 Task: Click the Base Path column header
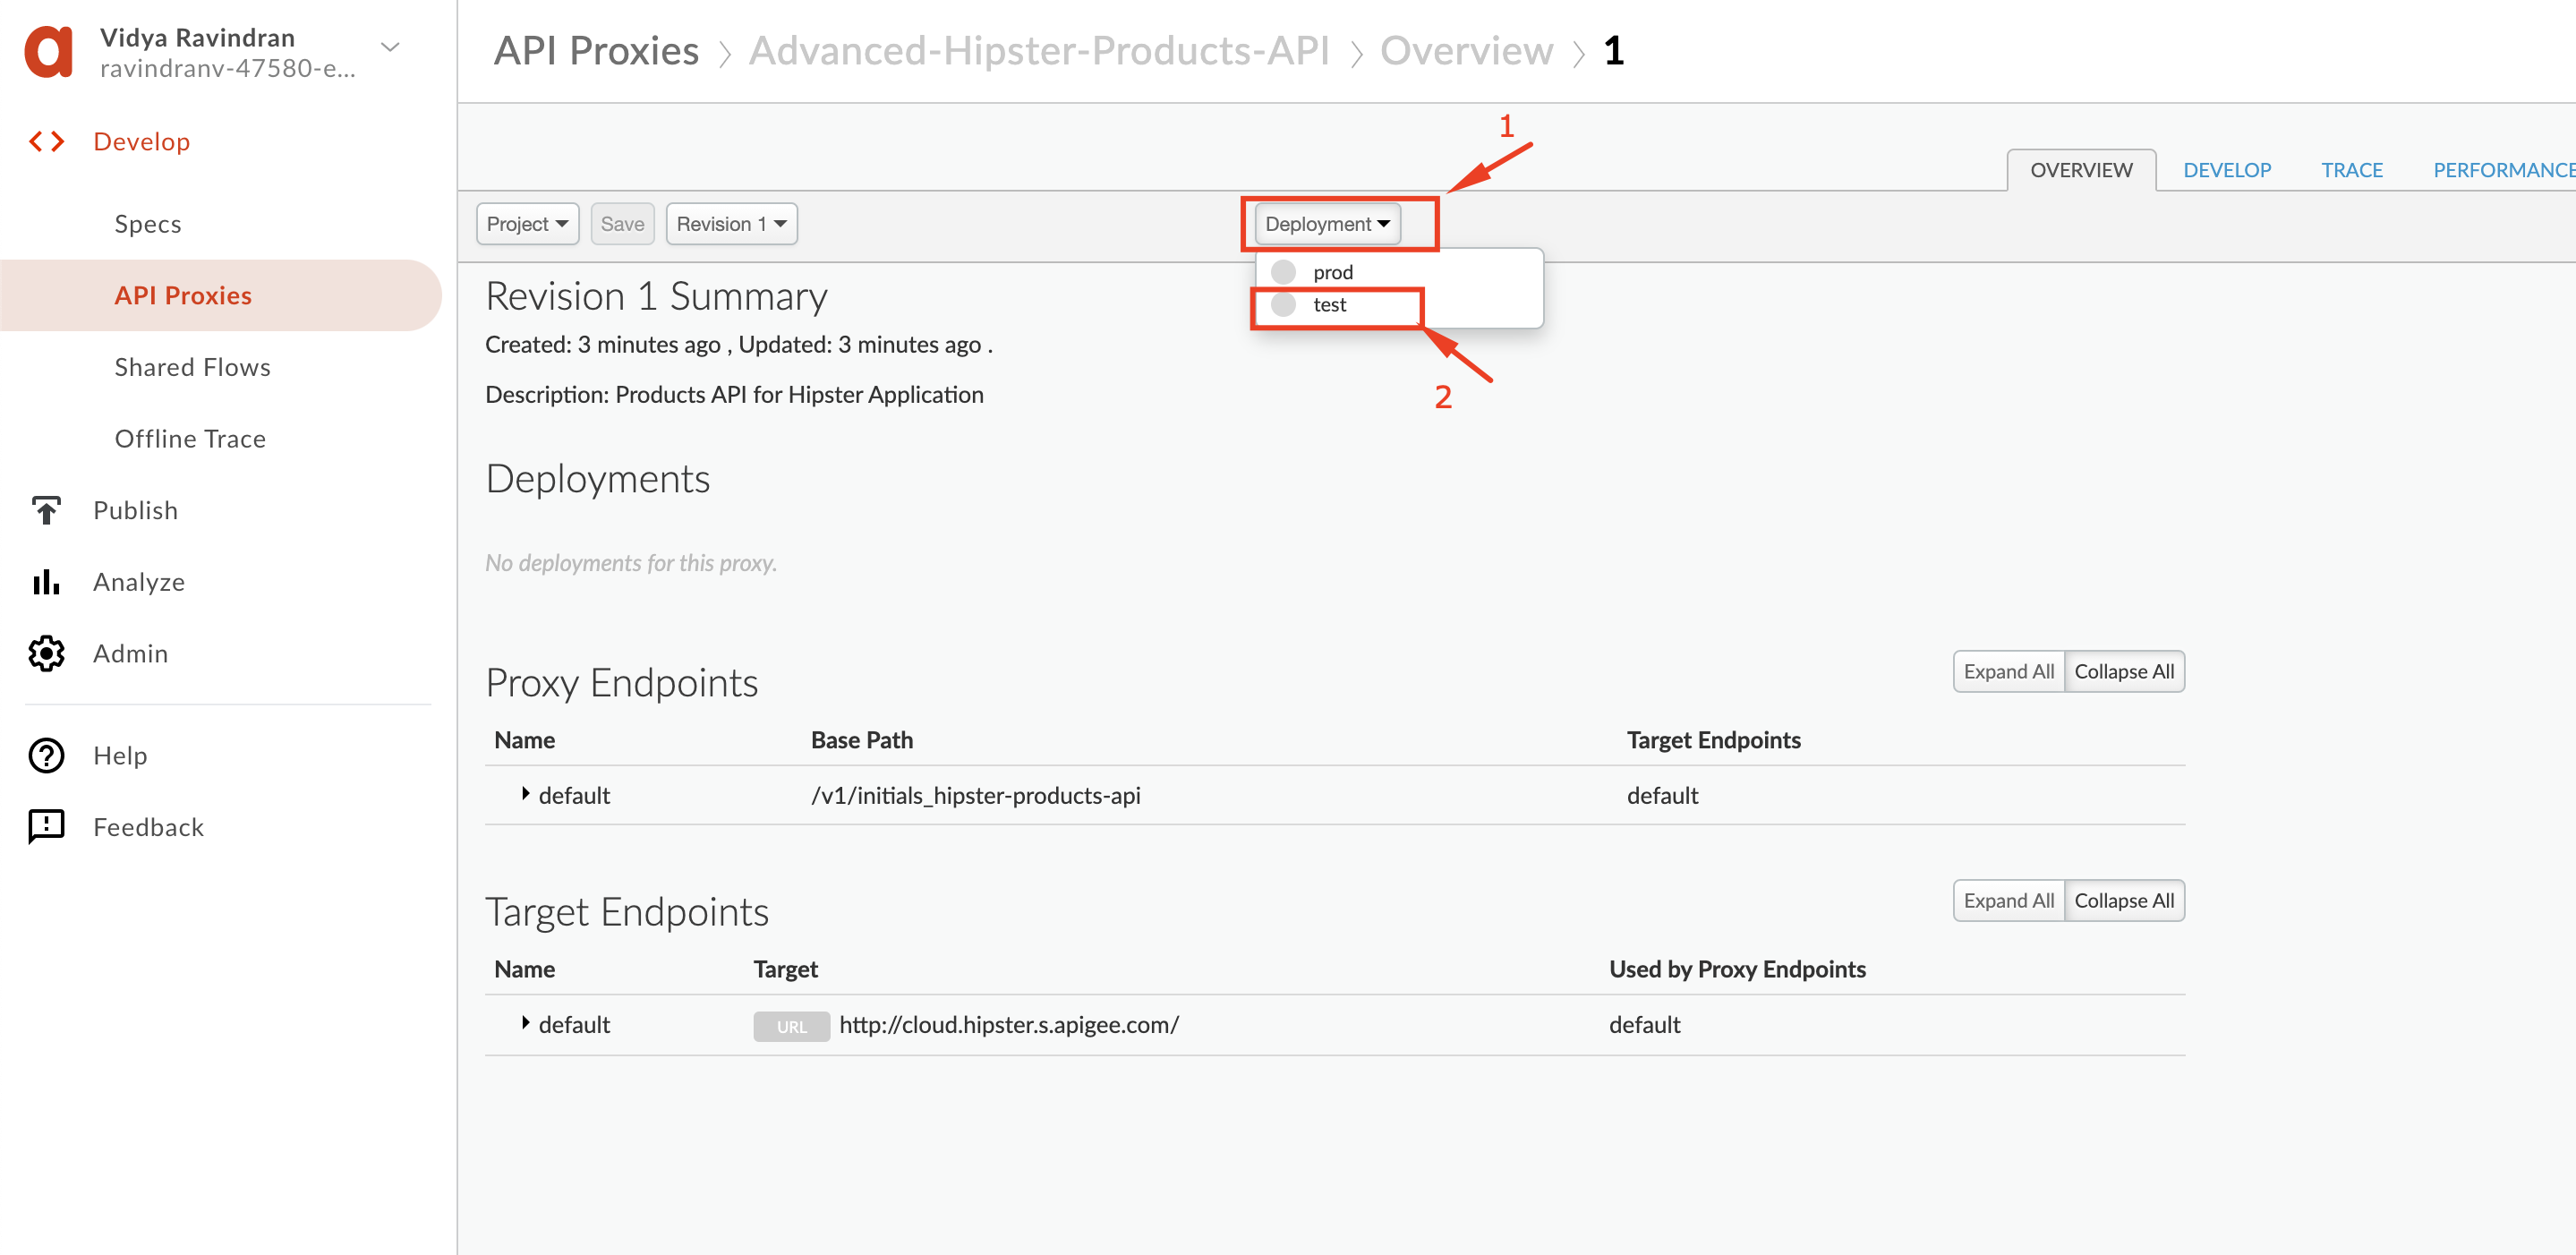point(862,740)
